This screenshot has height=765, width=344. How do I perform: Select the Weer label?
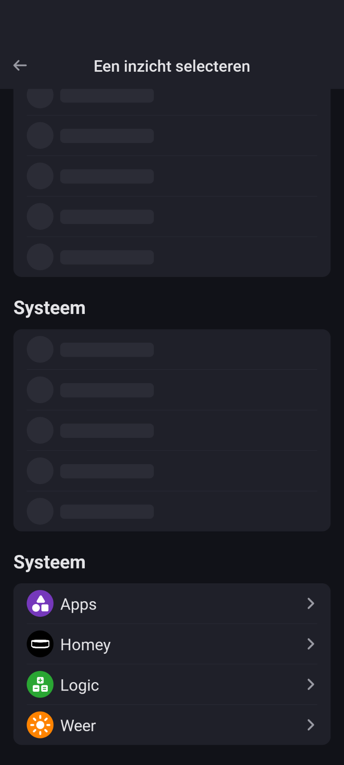[78, 726]
